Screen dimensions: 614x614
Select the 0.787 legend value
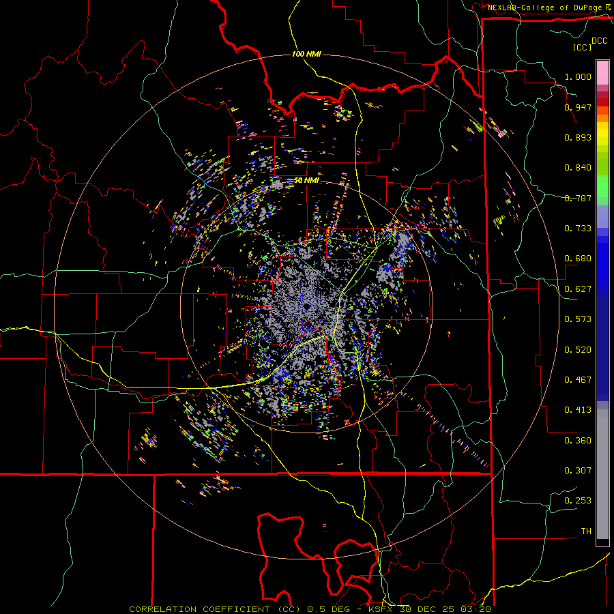(578, 198)
